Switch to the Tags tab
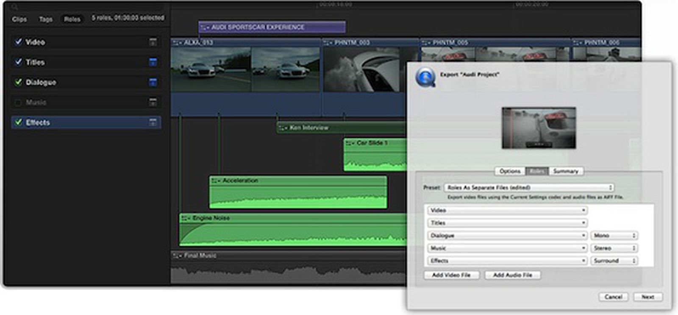 46,19
